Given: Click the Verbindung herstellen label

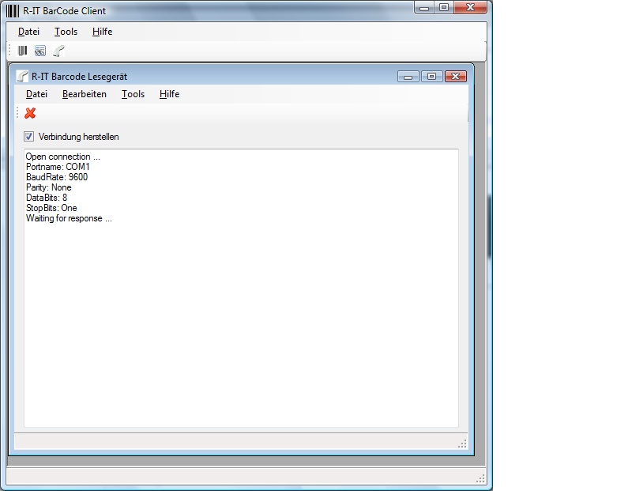Looking at the screenshot, I should [78, 137].
